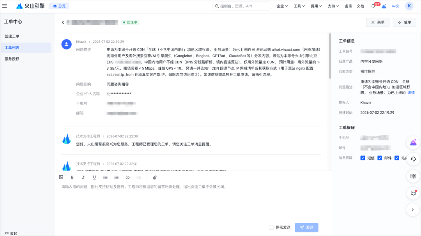The height and width of the screenshot is (236, 421).
Task: Expand the 费用 dropdown menu
Action: tap(316, 6)
